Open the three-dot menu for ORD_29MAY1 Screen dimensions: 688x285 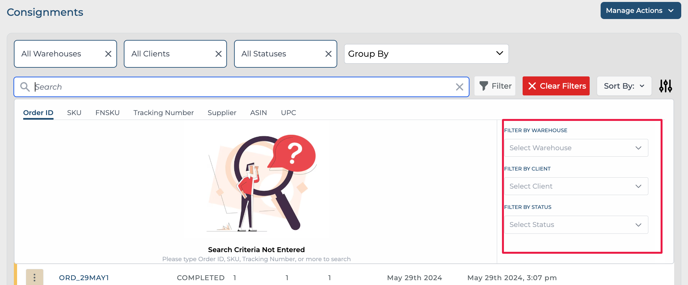point(34,277)
